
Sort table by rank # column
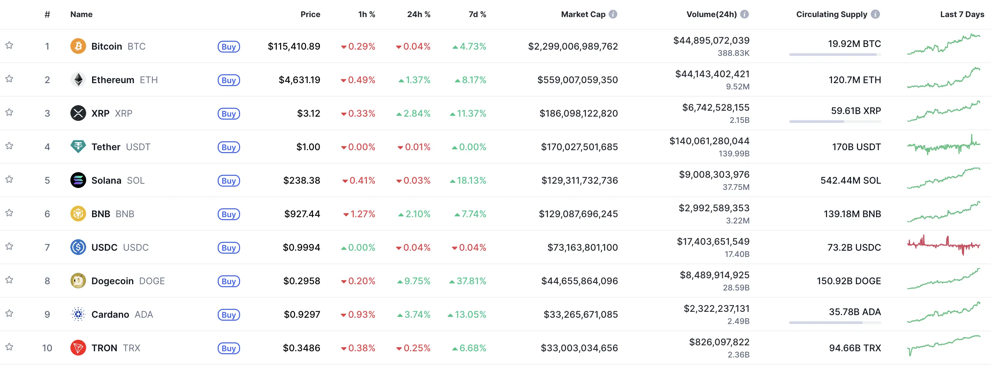pyautogui.click(x=47, y=15)
